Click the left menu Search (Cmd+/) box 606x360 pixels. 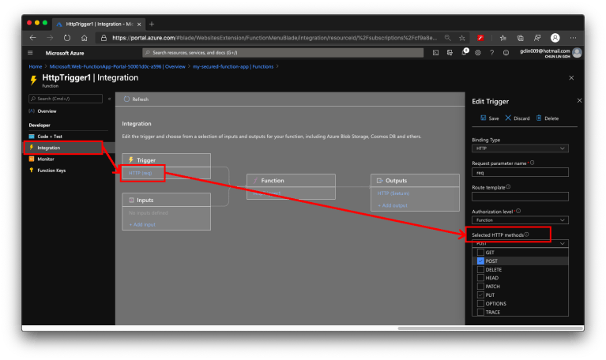66,99
